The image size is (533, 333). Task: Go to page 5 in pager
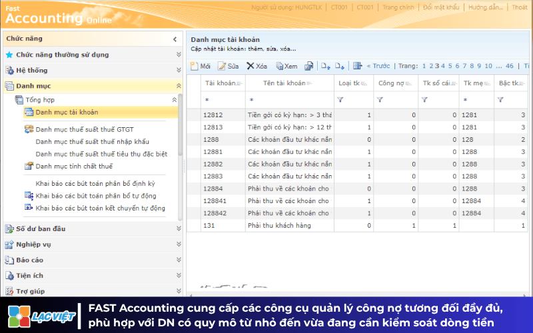click(x=450, y=66)
